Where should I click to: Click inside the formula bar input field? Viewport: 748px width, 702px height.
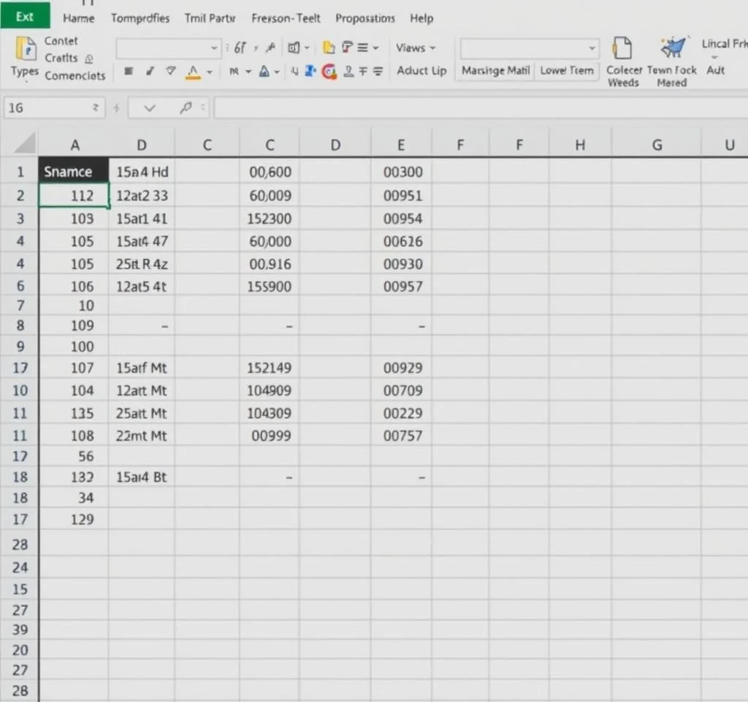[475, 108]
